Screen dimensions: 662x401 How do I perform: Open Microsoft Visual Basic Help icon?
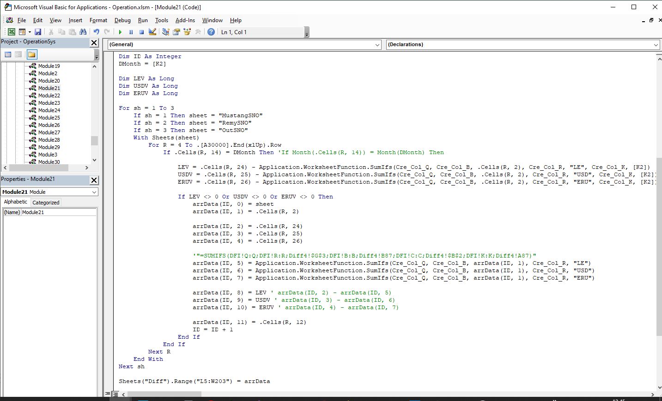(x=211, y=32)
